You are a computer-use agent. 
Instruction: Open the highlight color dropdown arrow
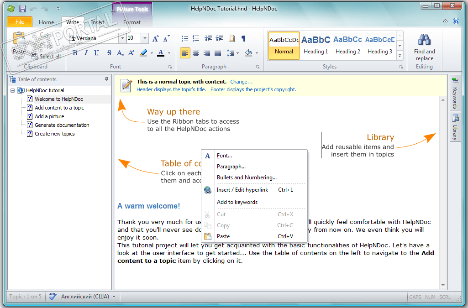(152, 53)
